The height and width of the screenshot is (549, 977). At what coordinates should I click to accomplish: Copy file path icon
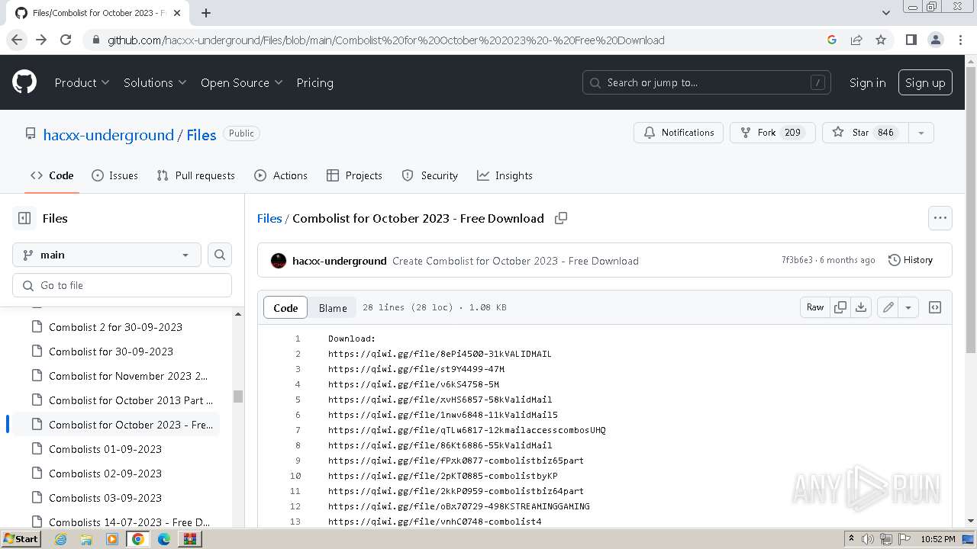click(x=561, y=218)
